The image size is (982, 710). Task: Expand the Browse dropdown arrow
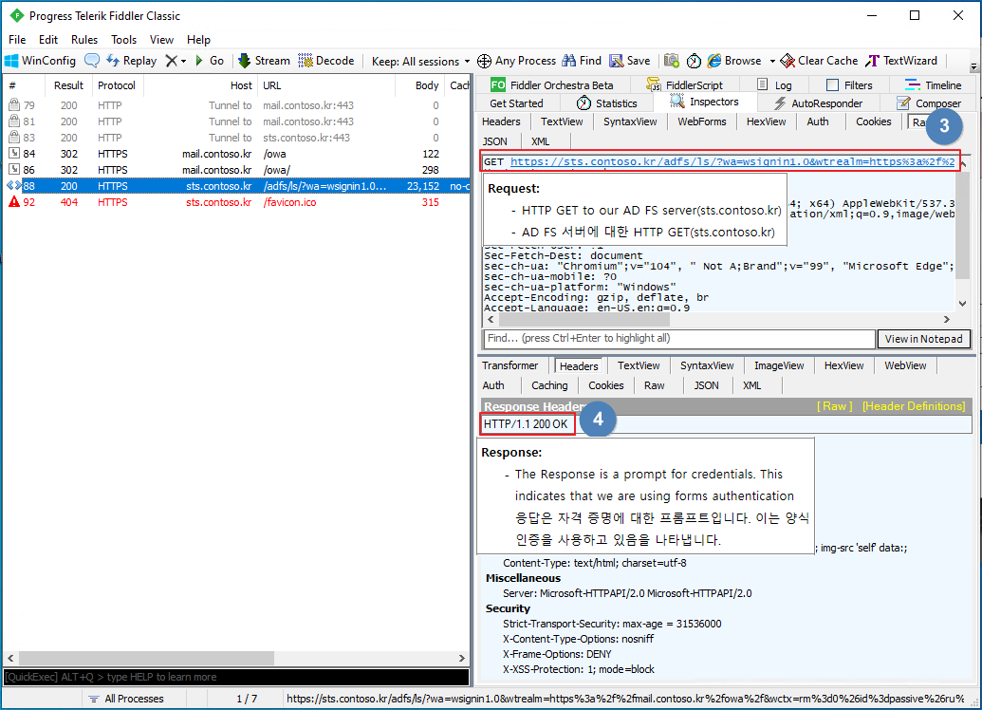pos(772,62)
